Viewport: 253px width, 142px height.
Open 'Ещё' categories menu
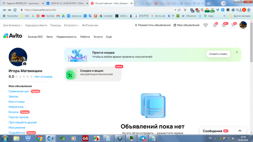(109, 37)
